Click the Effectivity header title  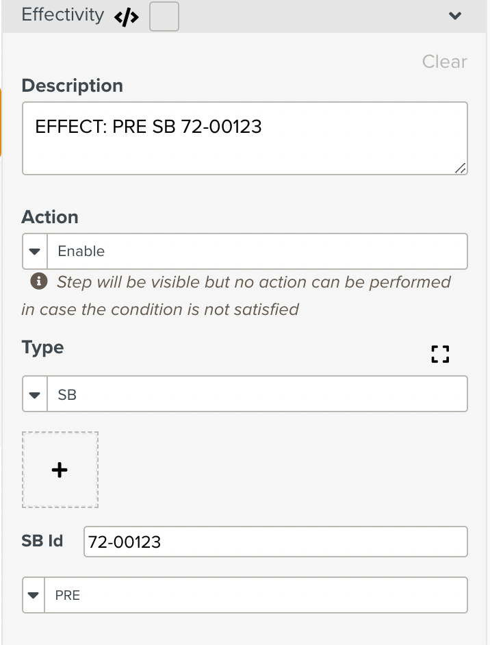point(62,15)
